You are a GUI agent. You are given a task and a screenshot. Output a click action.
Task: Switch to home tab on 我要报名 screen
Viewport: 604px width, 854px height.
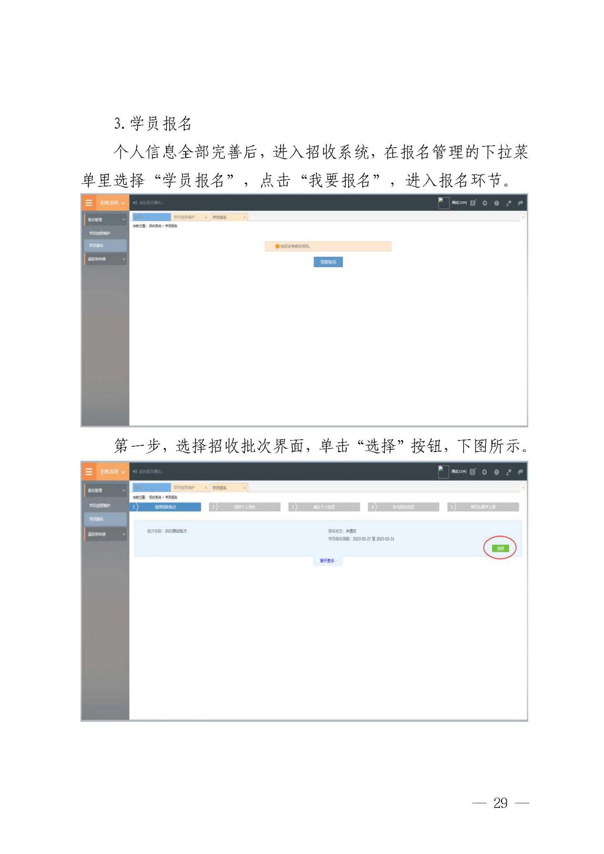tap(151, 217)
